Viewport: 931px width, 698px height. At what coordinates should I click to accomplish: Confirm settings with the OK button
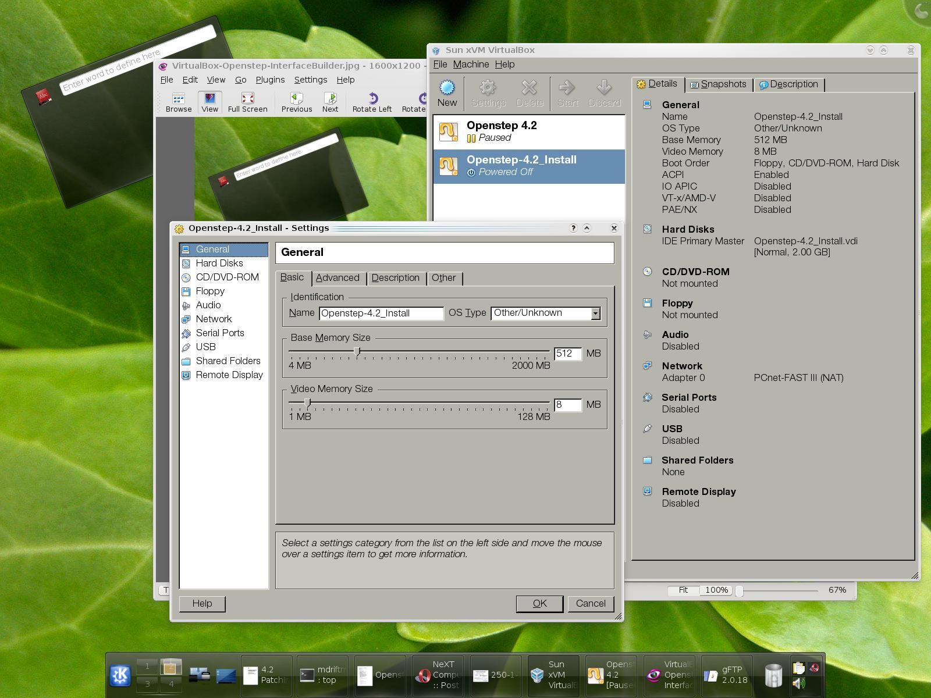point(539,603)
